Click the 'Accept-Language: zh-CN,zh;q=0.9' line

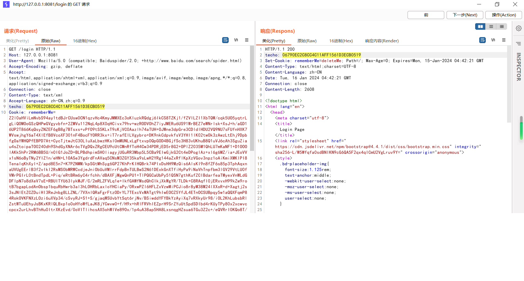pyautogui.click(x=47, y=101)
